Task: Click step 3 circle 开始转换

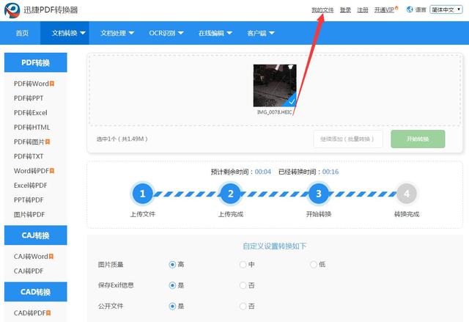Action: coord(319,194)
